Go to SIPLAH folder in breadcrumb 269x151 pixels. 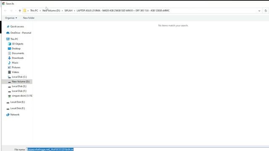[x=68, y=10]
